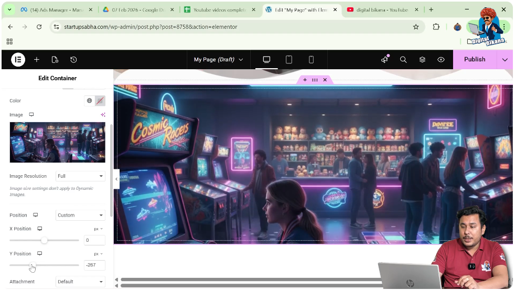
Task: Click the Publish button
Action: click(474, 60)
